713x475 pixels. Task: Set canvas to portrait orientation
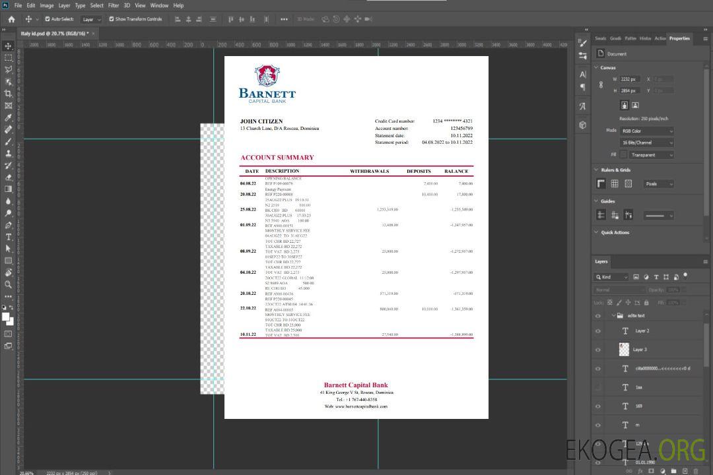point(625,106)
